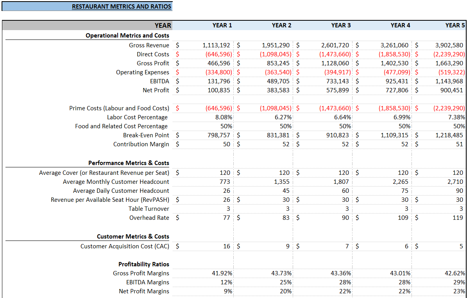This screenshot has height=298, width=467.
Task: Click Year 1 Gross Revenue value 1,113,192
Action: (x=216, y=45)
